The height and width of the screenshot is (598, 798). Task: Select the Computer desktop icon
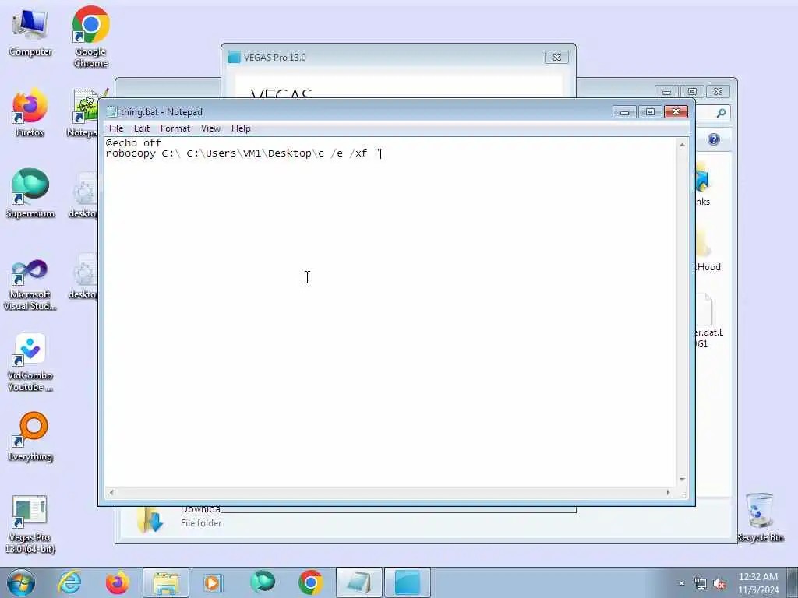(30, 33)
